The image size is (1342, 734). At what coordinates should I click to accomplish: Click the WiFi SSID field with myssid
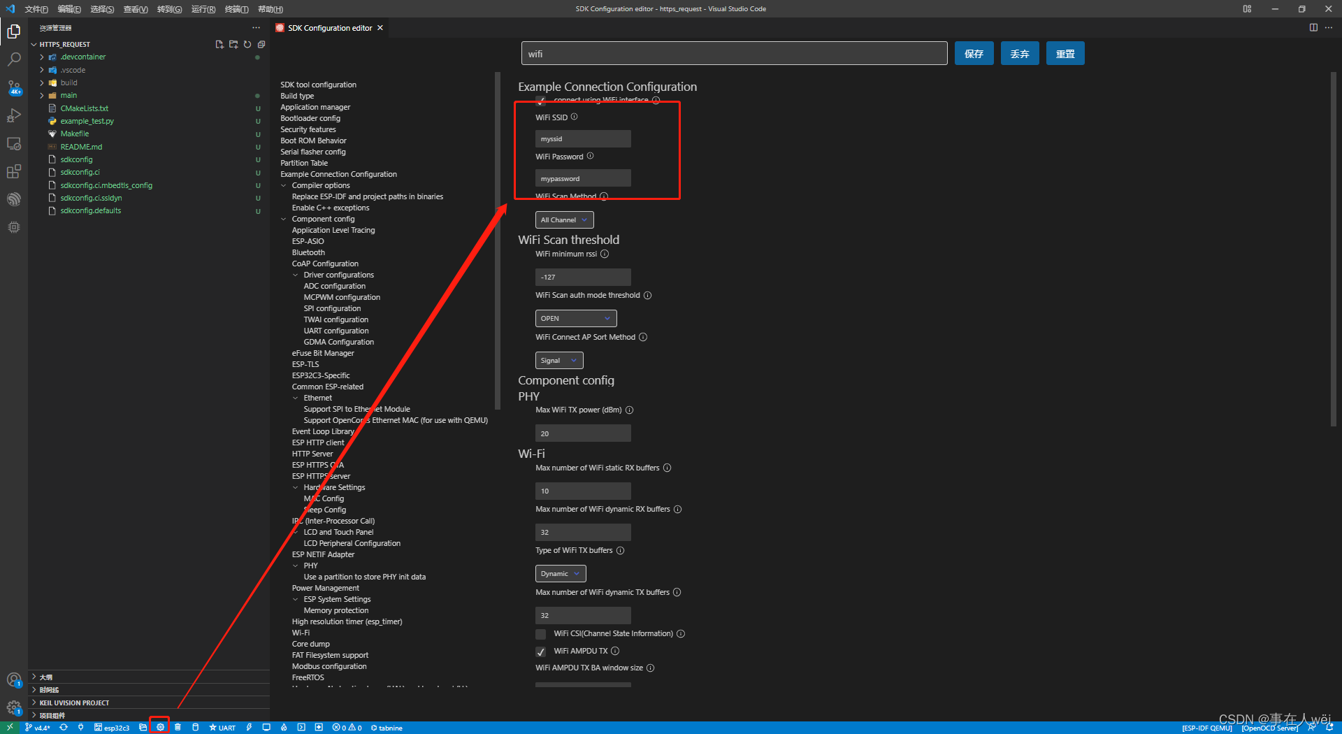tap(583, 138)
